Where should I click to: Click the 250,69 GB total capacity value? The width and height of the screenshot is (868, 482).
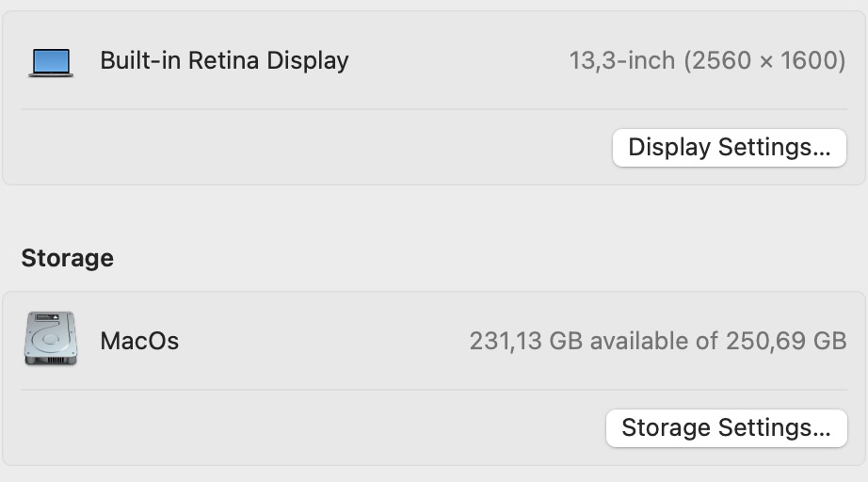point(785,341)
